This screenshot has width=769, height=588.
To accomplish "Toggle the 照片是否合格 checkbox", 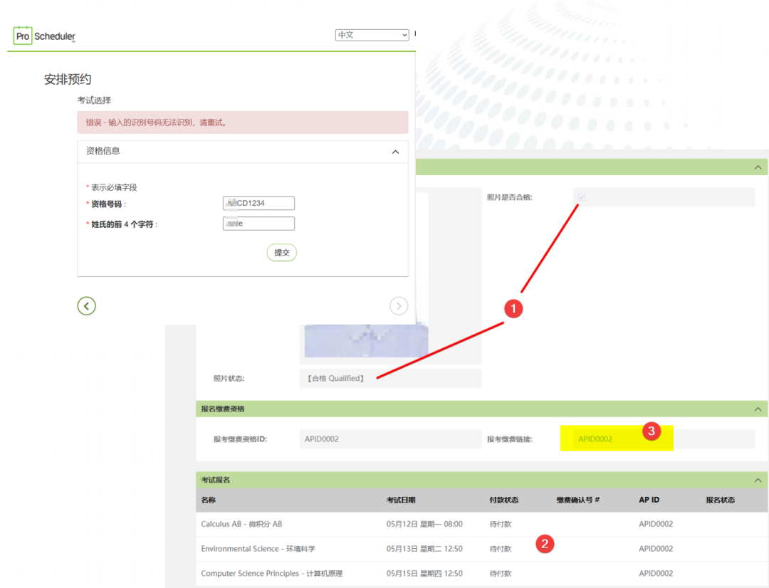I will [x=582, y=197].
